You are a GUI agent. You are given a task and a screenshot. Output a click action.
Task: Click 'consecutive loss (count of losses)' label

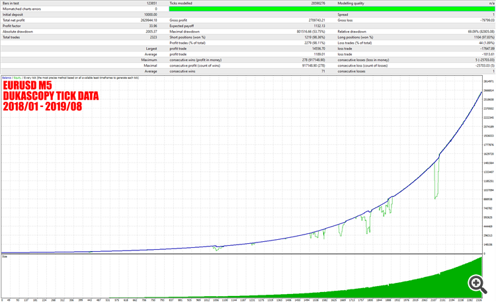(362, 66)
